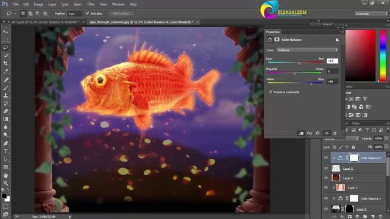Select the Crop tool
Viewport: 390px width, 219px height.
click(5, 63)
